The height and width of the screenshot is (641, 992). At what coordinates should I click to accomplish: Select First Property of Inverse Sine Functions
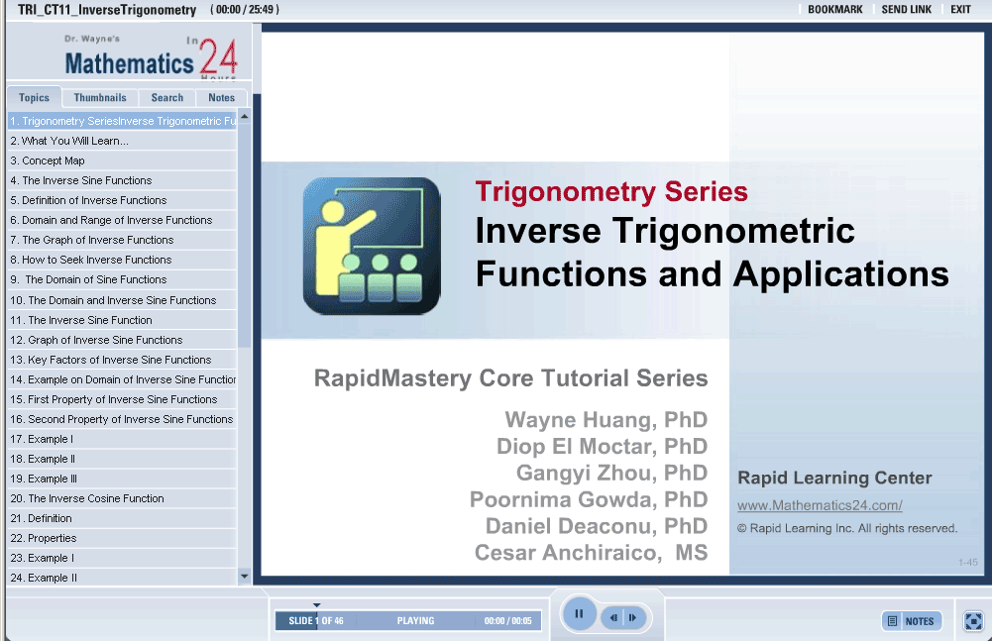pyautogui.click(x=122, y=399)
